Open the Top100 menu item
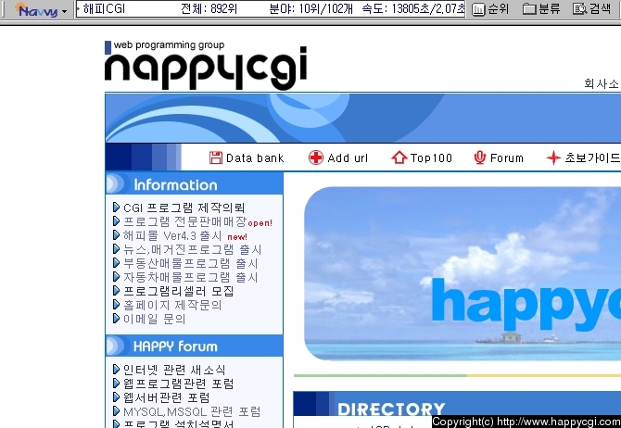 431,158
